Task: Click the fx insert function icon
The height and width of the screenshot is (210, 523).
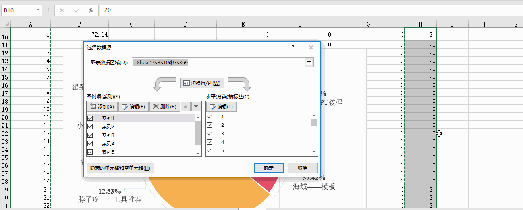Action: [x=91, y=10]
